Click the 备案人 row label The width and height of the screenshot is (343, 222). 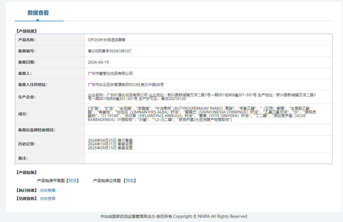[25, 73]
